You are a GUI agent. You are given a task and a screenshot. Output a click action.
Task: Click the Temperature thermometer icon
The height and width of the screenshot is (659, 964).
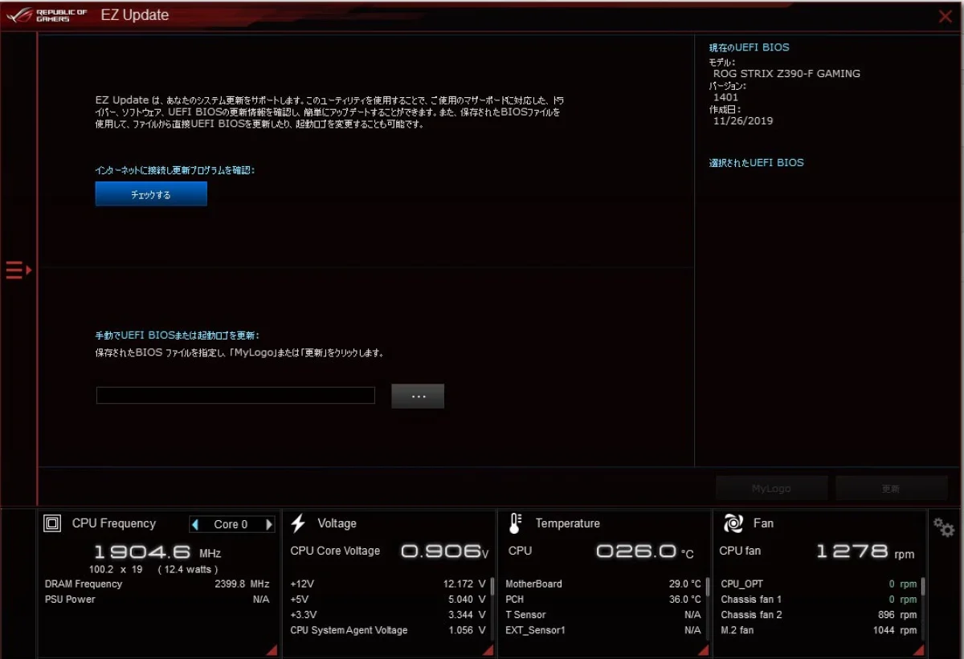click(513, 523)
